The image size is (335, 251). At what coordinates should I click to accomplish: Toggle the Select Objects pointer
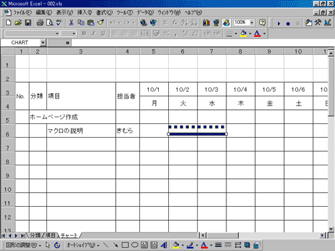point(48,245)
